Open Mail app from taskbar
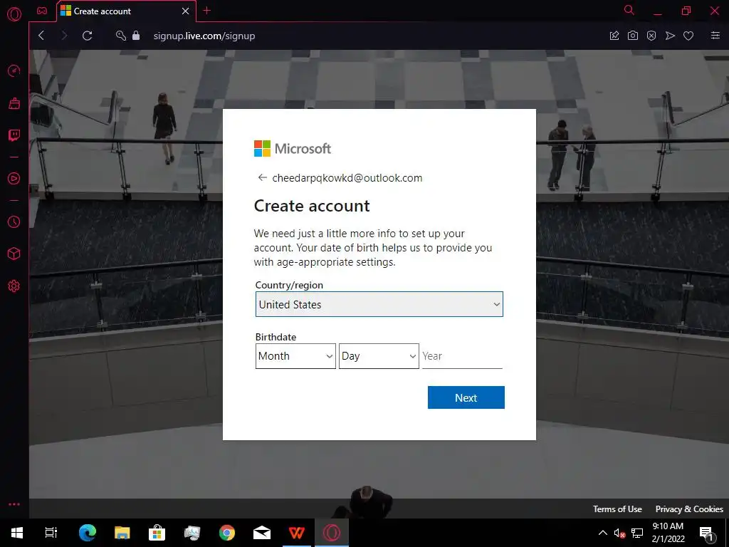The image size is (729, 547). 262,533
